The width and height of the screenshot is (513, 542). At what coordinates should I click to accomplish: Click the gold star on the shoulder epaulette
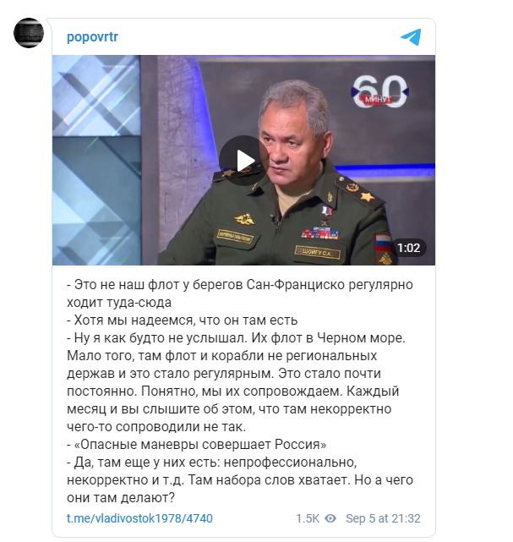[x=367, y=196]
